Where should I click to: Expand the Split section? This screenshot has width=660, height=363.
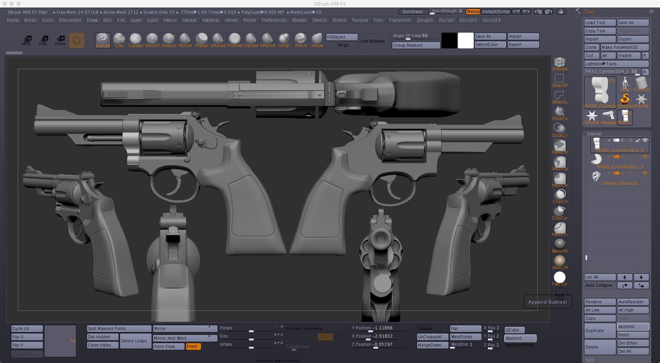[x=589, y=360]
